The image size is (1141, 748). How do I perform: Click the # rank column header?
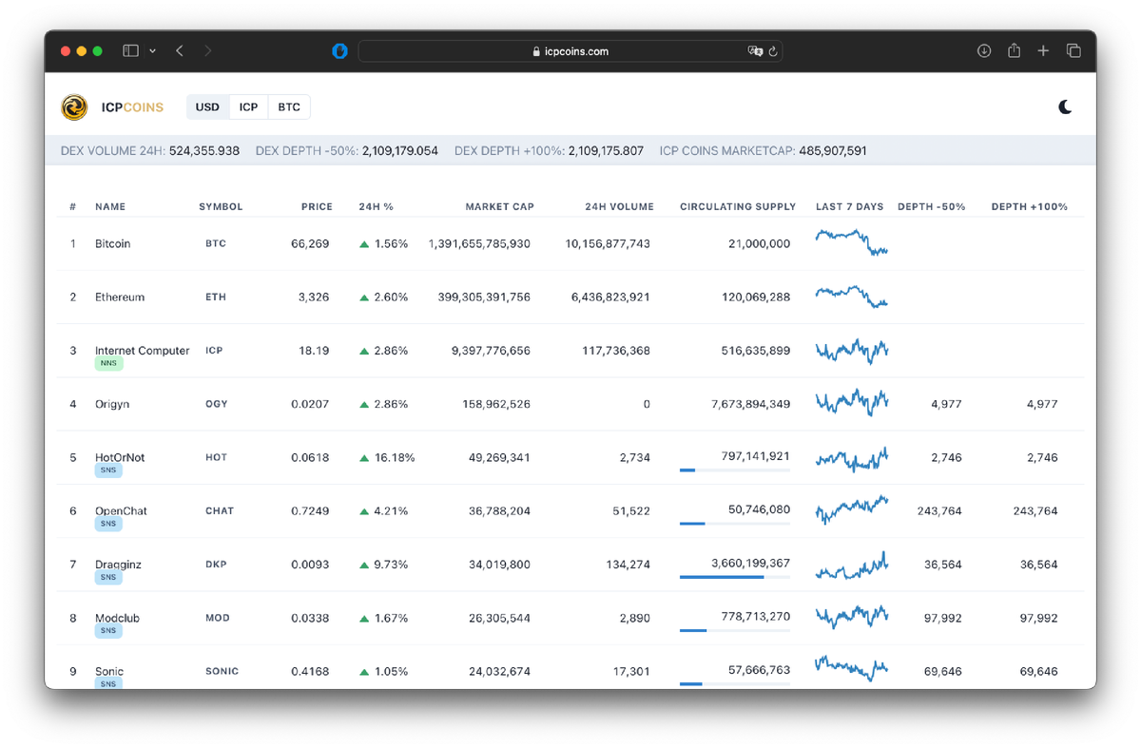[x=73, y=206]
